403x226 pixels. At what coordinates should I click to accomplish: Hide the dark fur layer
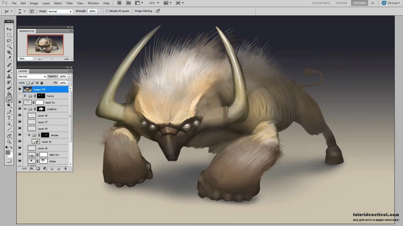(x=20, y=155)
